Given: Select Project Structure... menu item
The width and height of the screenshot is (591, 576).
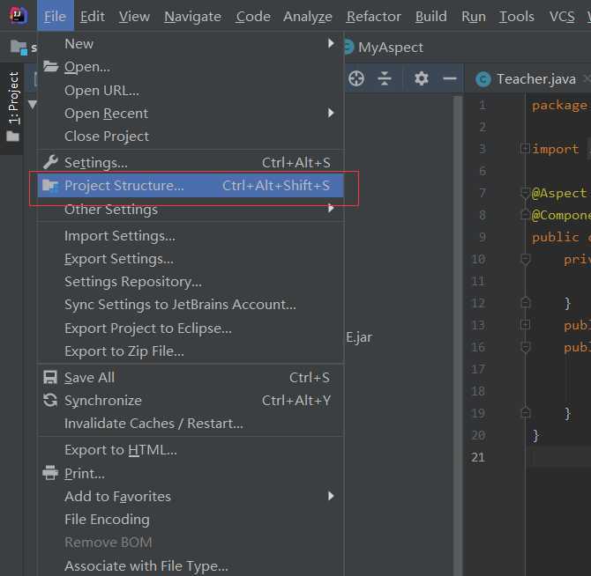Looking at the screenshot, I should coord(191,186).
